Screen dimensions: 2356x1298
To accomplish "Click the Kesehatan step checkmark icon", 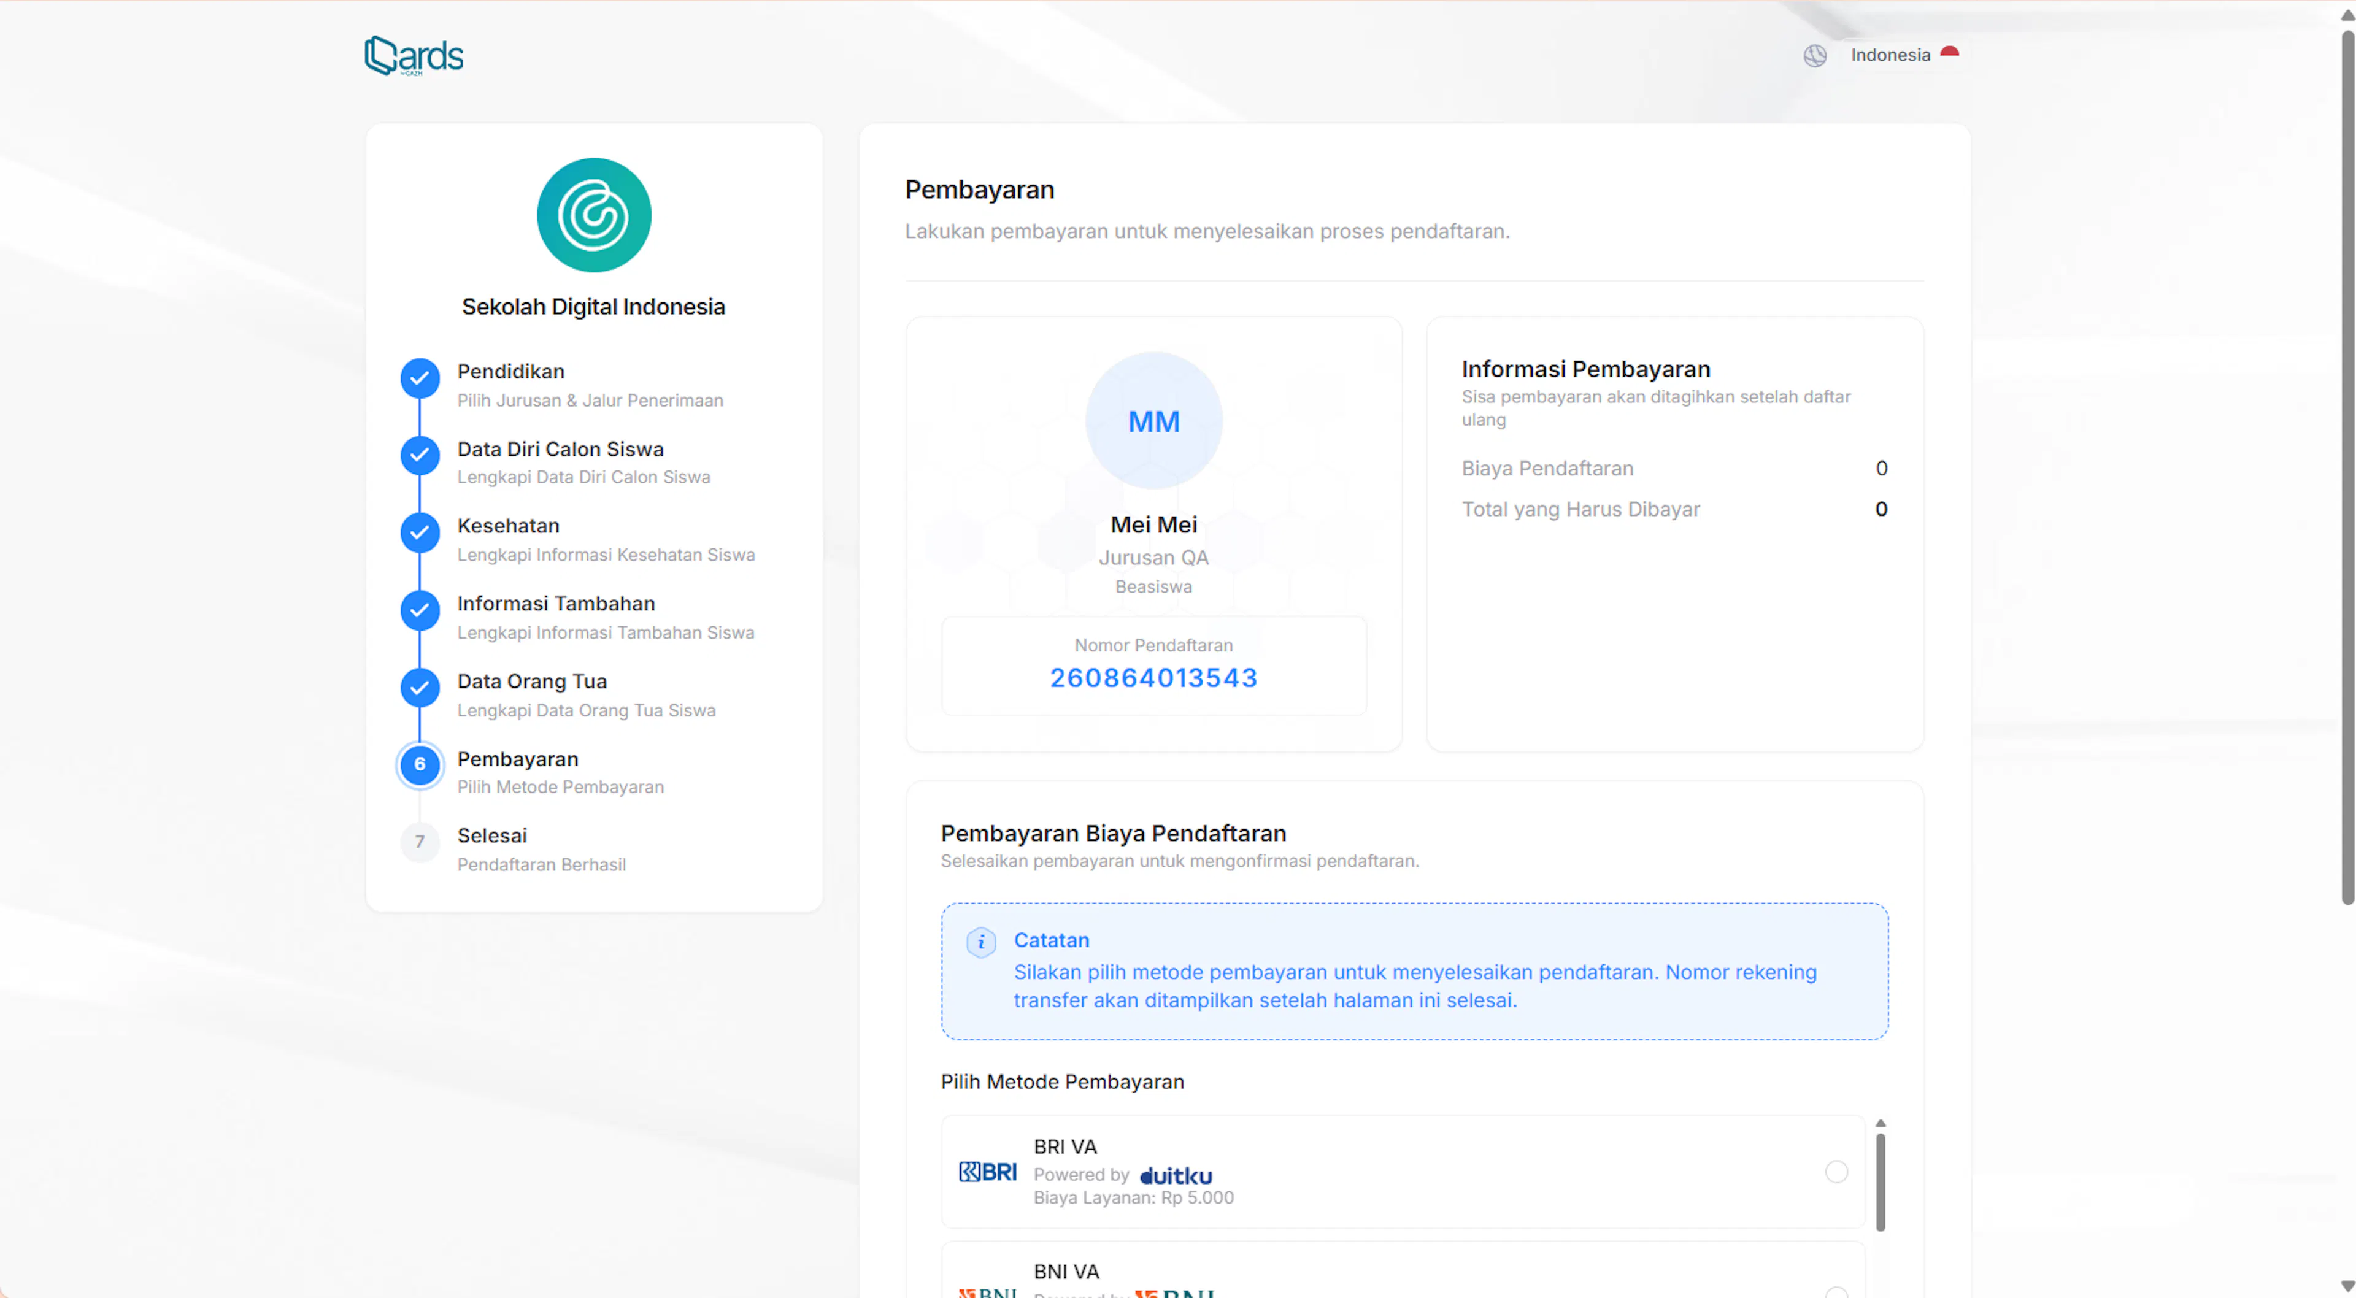I will (420, 532).
